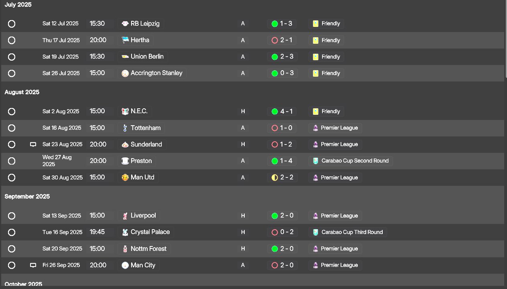This screenshot has height=289, width=507.
Task: Click the Premier League icon on Liverpool match
Action: [x=316, y=216]
